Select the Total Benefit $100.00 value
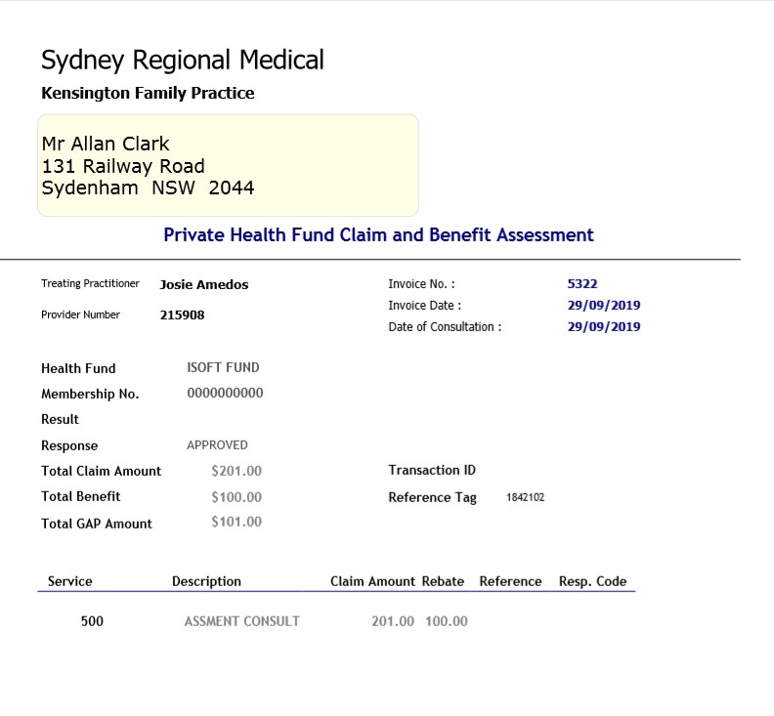This screenshot has height=716, width=774. (236, 497)
